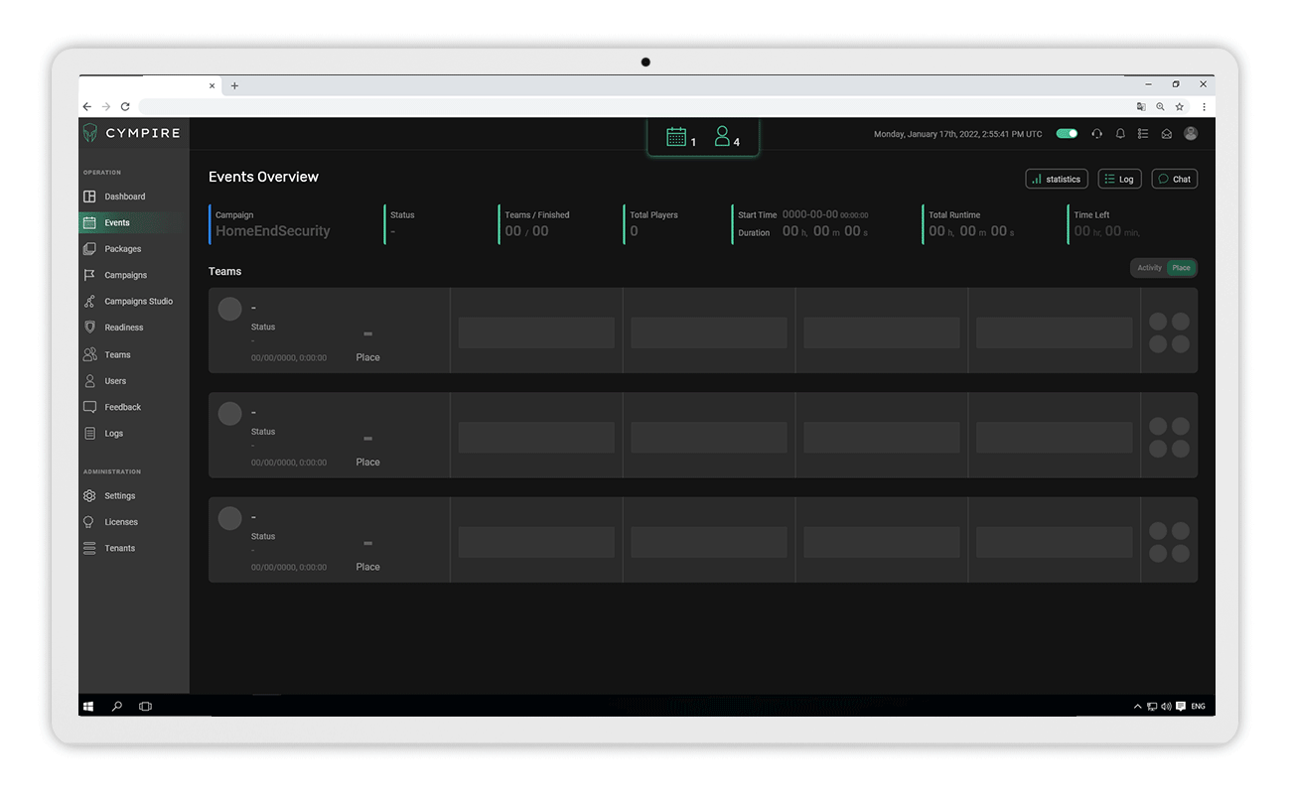Click the browser address bar

[x=636, y=106]
